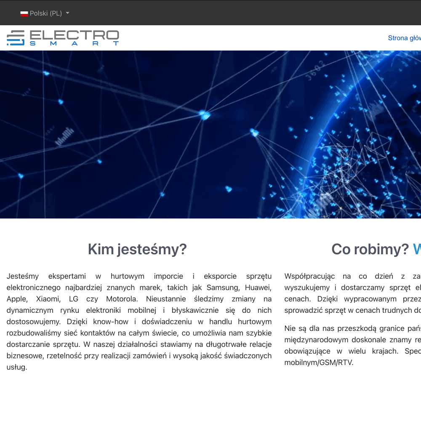The width and height of the screenshot is (421, 421).
Task: Click the caret arrow beside Polski (PL)
Action: click(67, 13)
